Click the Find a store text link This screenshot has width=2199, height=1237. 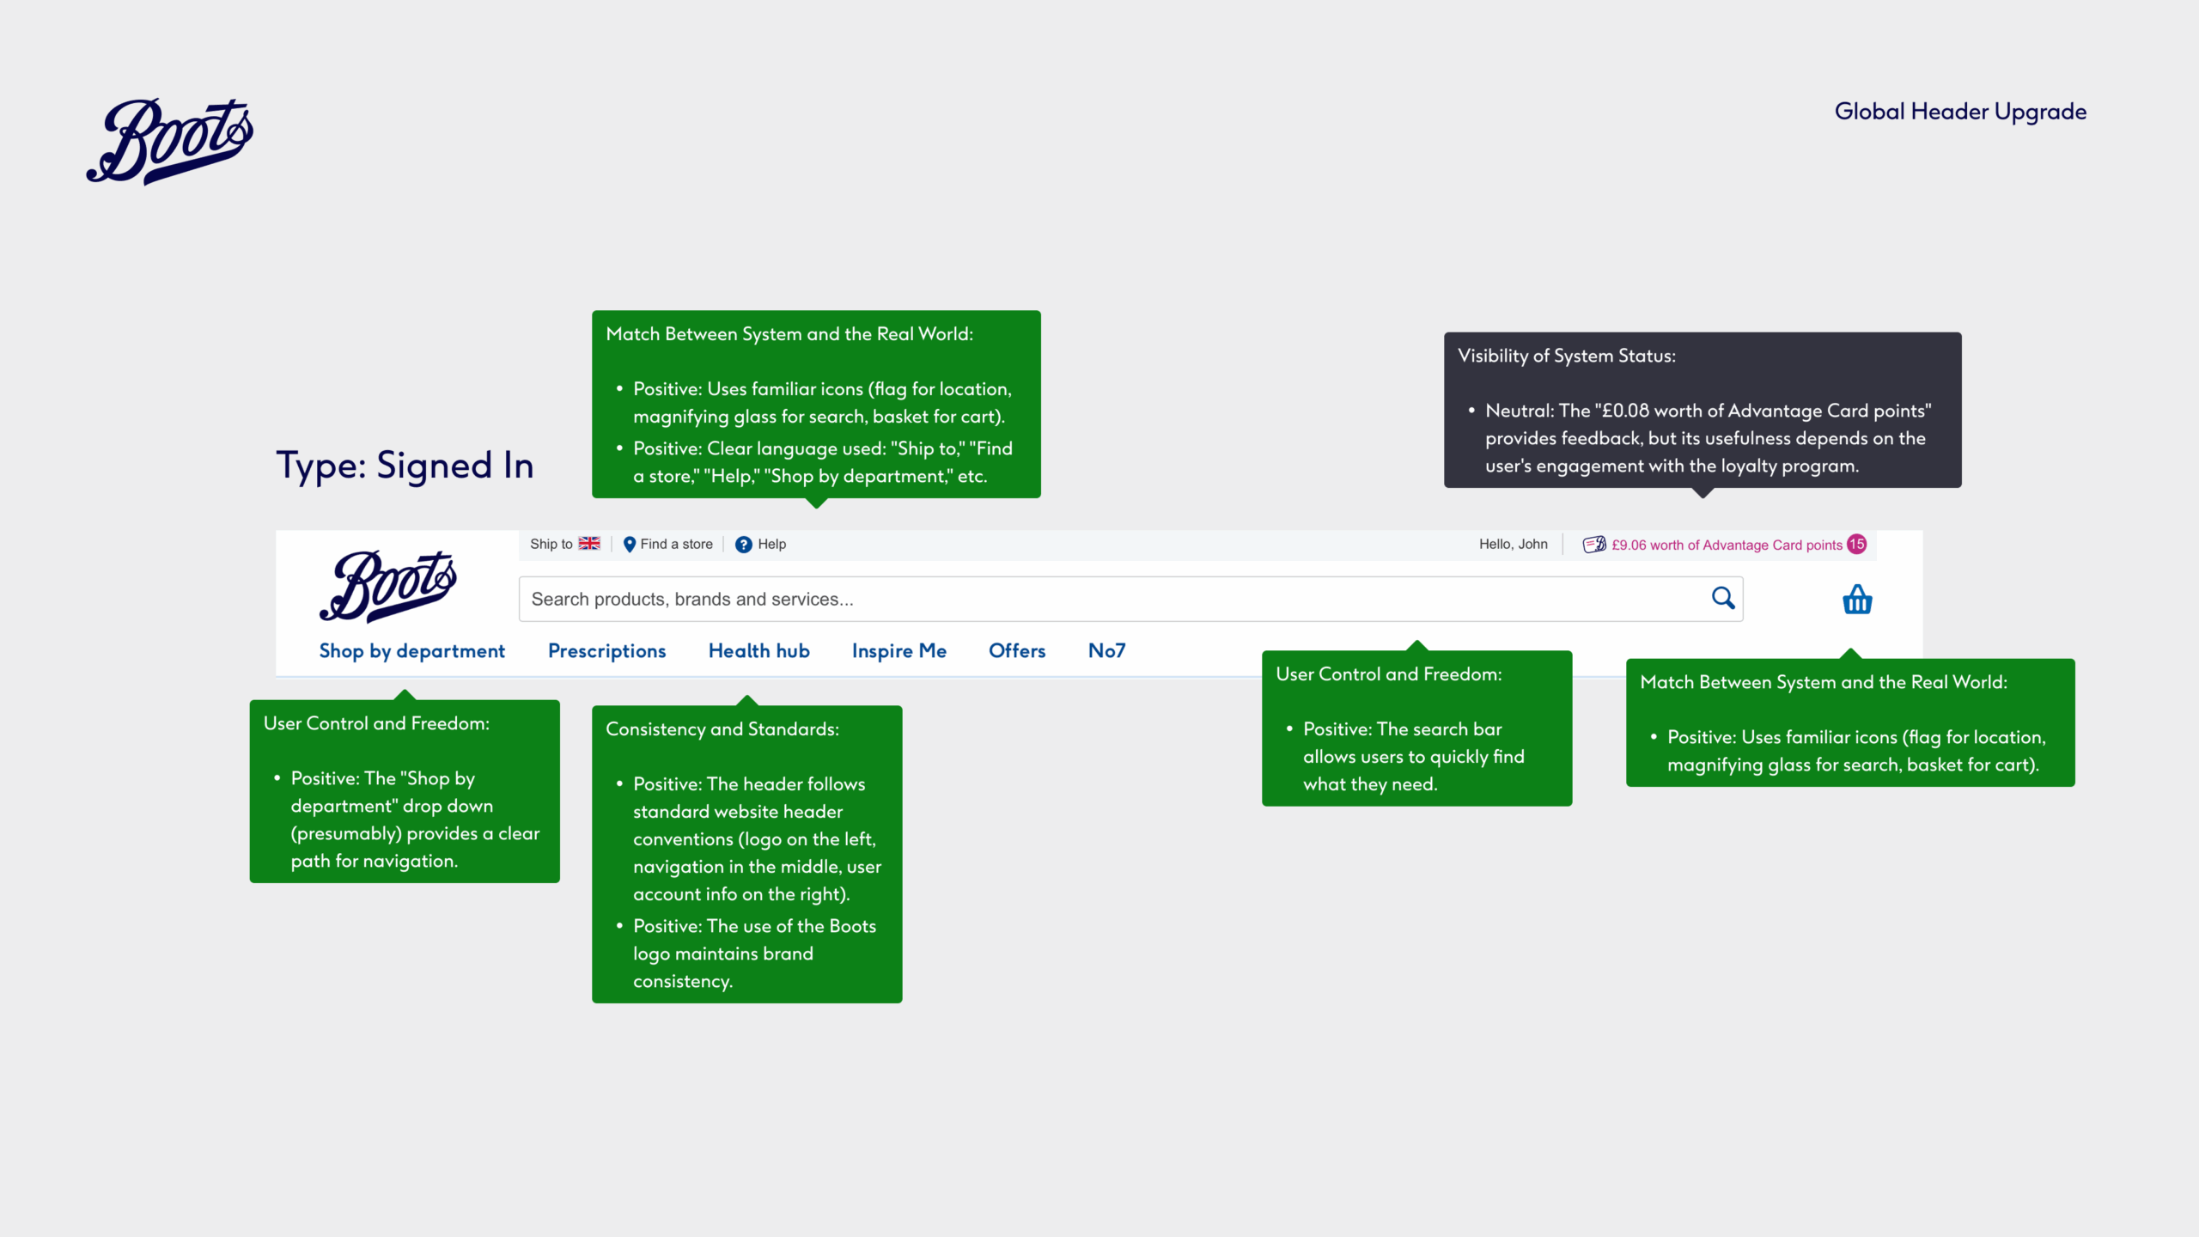676,545
